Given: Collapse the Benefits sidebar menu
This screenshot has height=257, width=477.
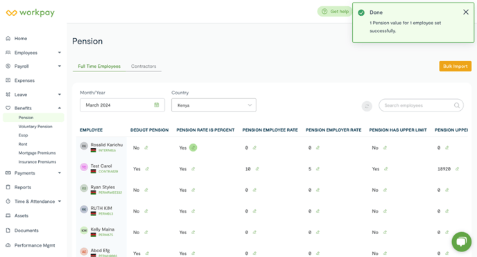Looking at the screenshot, I should [x=60, y=108].
